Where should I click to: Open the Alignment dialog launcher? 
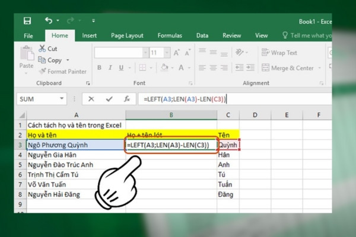coord(321,83)
